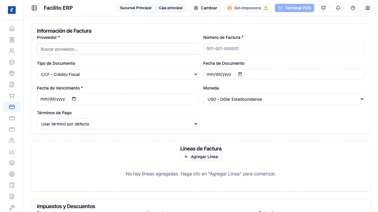The image size is (378, 212).
Task: Open the target icon in sidebar
Action: click(12, 174)
